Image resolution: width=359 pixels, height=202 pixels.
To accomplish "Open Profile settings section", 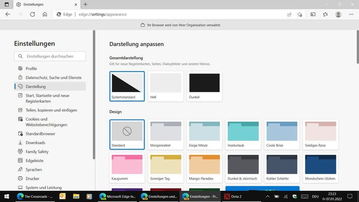I will coord(50,68).
